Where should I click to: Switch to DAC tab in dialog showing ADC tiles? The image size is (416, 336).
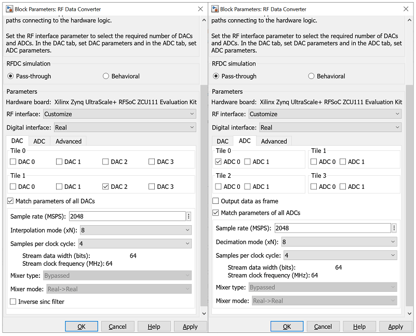coord(222,141)
